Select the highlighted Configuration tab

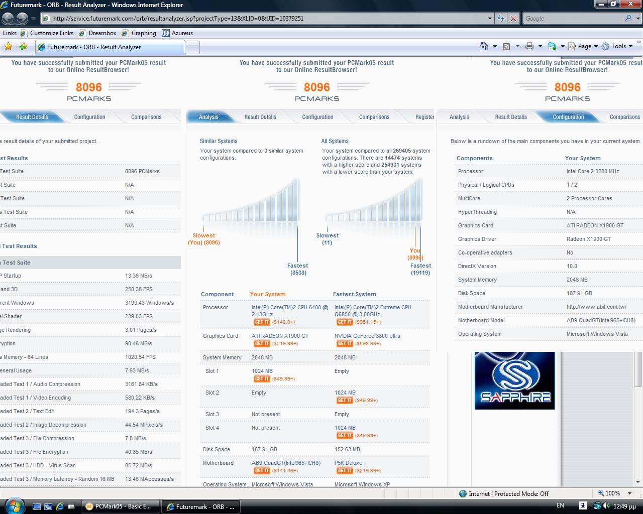click(568, 117)
